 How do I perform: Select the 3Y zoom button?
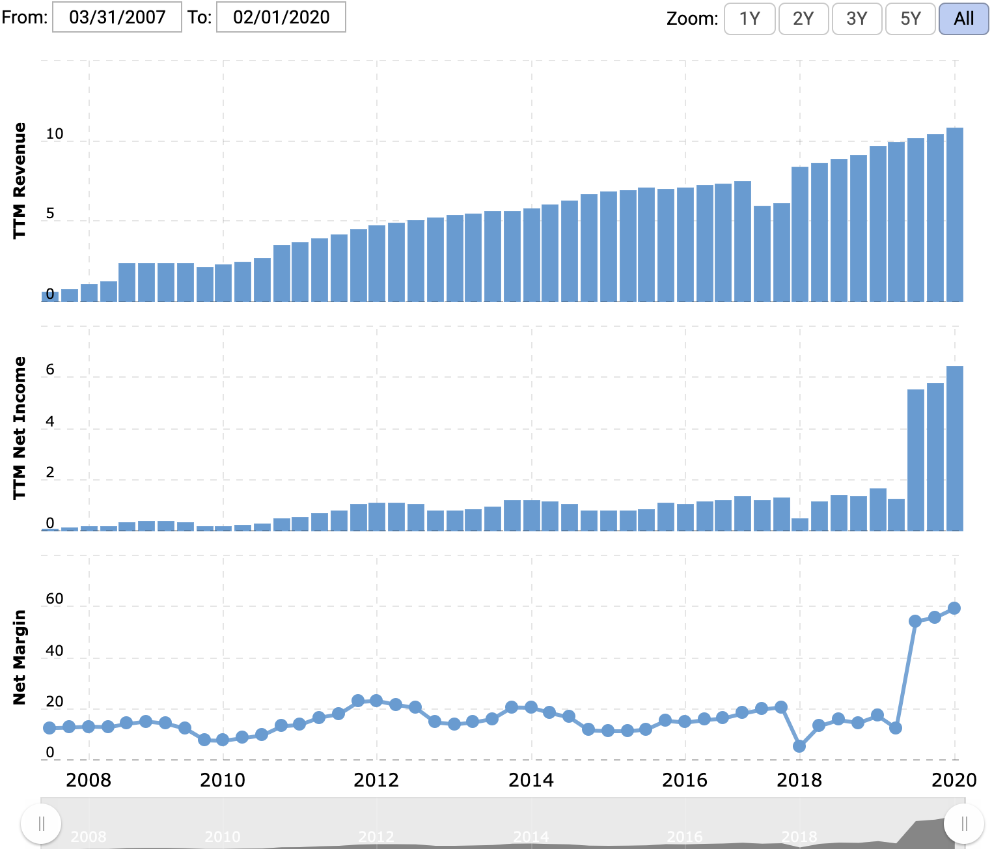coord(857,18)
